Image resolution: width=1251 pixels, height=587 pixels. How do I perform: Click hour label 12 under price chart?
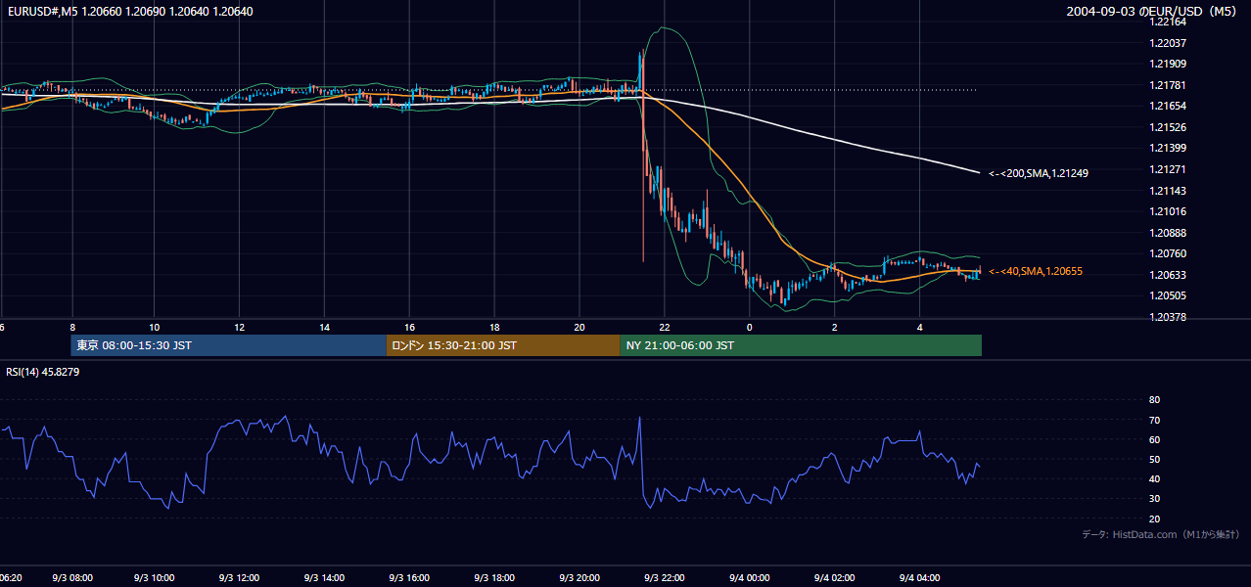[x=240, y=327]
